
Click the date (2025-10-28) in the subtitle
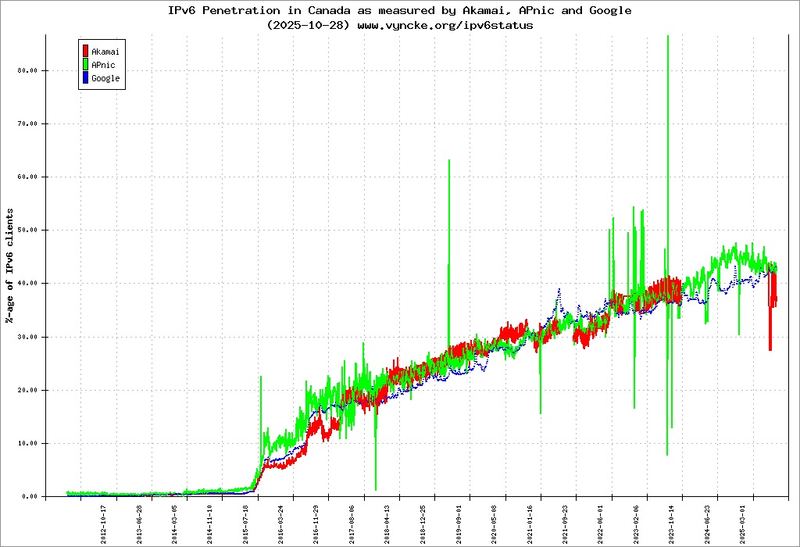tap(309, 25)
